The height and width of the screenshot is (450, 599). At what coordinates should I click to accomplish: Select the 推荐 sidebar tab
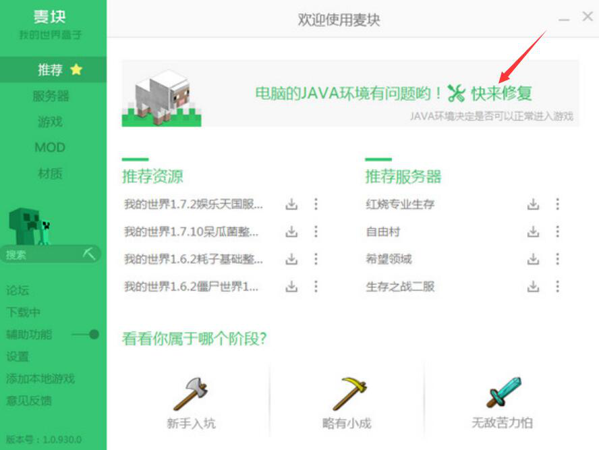[53, 69]
